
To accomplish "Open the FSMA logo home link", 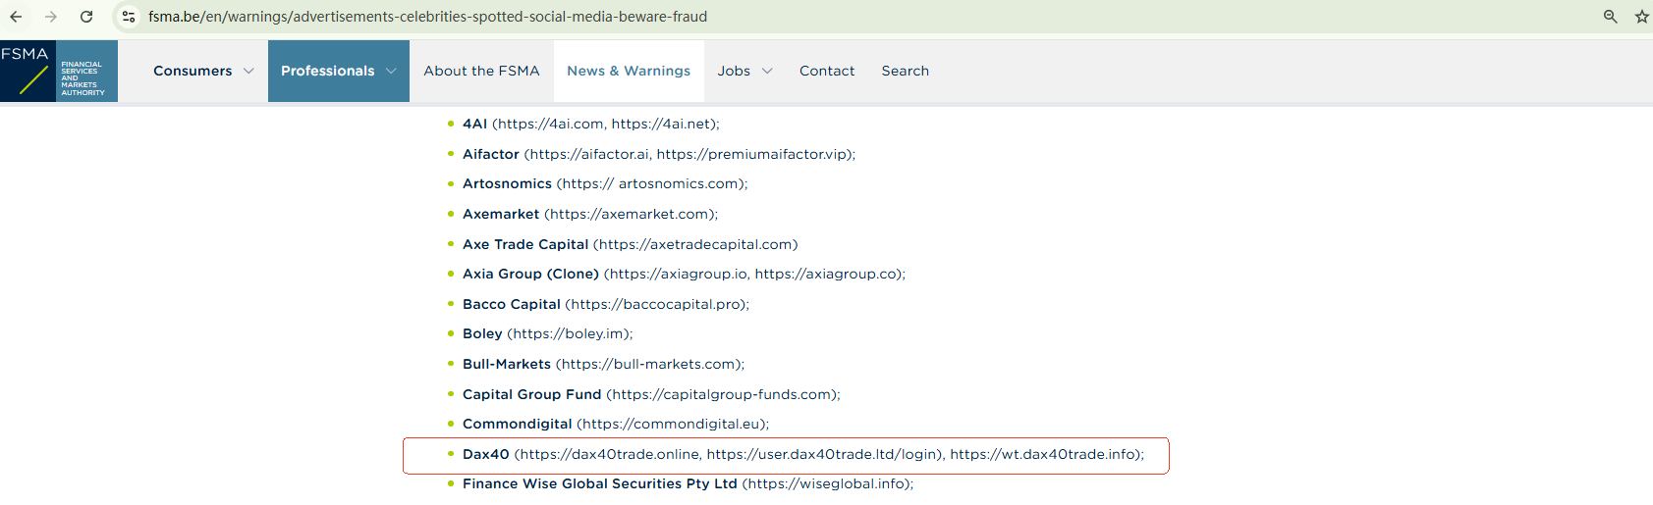I will click(59, 71).
